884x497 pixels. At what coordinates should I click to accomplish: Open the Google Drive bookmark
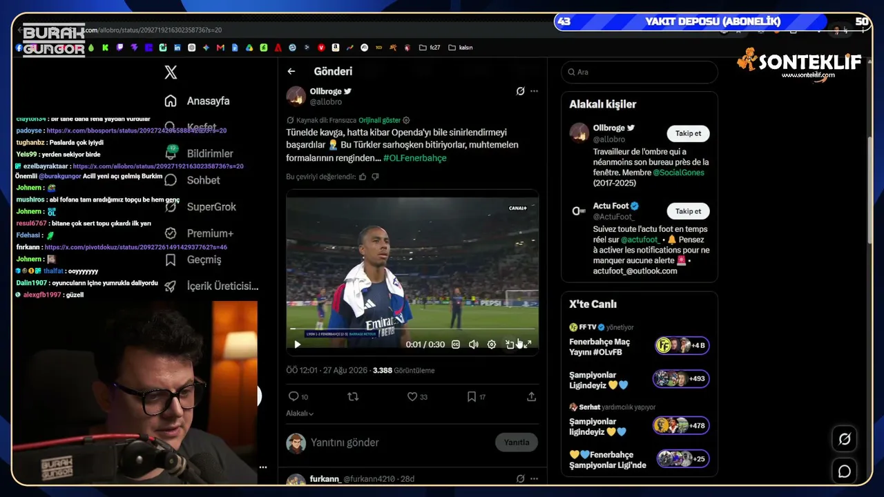coord(249,48)
